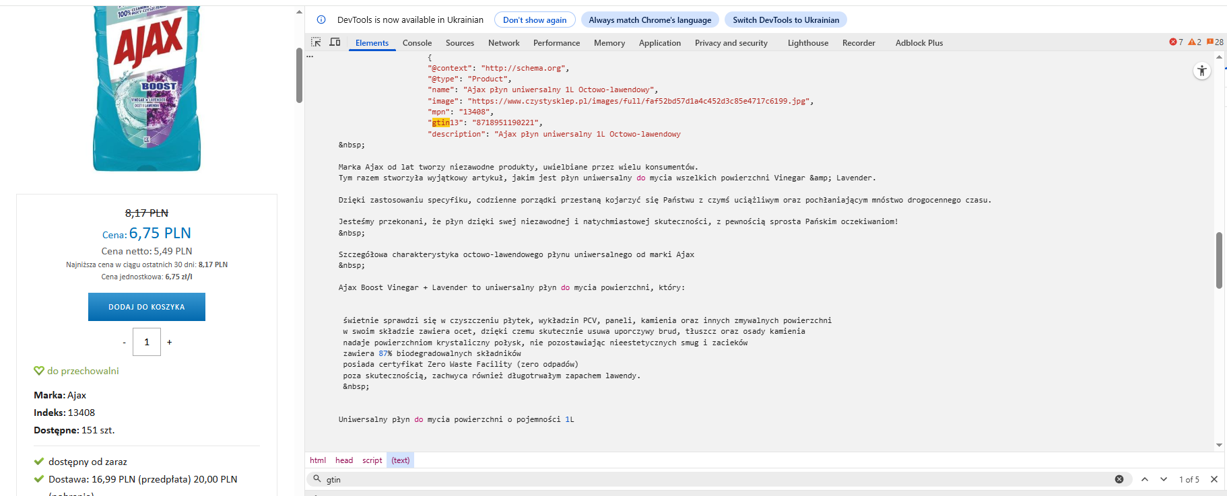
Task: Click the DevTools Elements vertical scrollbar thumb
Action: point(1219,260)
